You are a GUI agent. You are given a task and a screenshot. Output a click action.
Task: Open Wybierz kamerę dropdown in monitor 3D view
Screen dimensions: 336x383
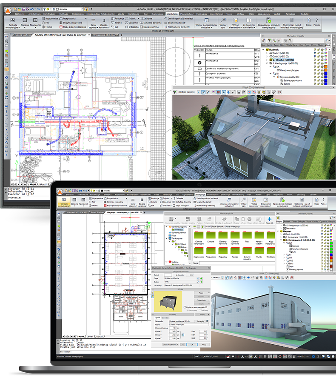coord(186,92)
